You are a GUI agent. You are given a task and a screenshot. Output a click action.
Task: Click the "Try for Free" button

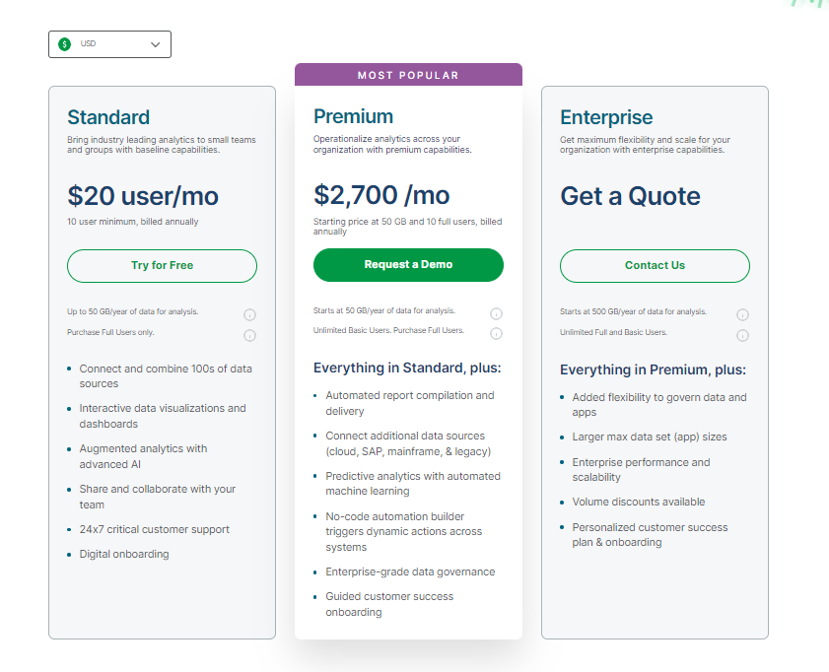click(162, 266)
